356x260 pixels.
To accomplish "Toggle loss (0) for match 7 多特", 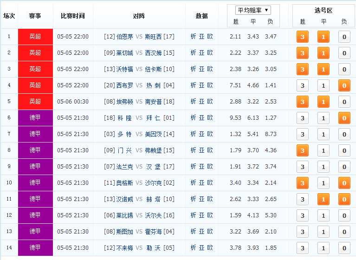I will click(344, 134).
